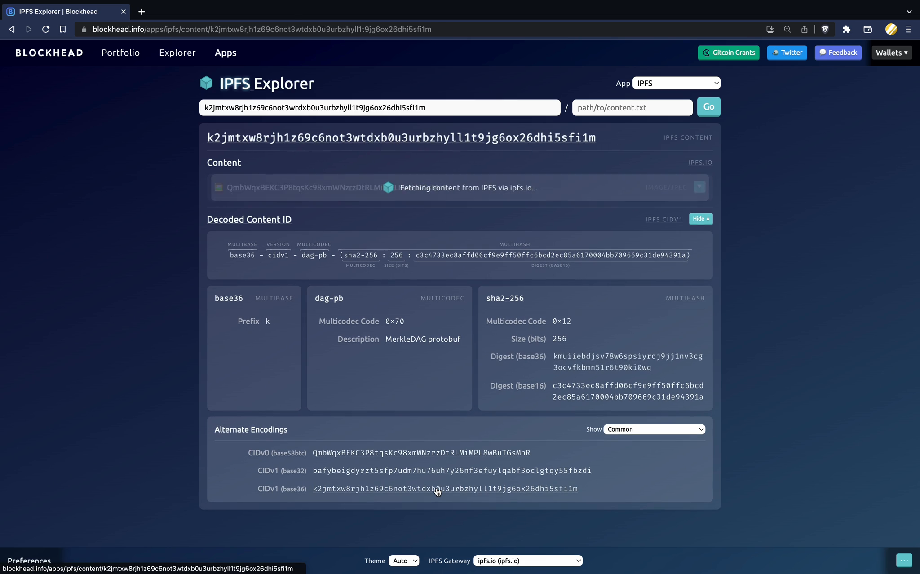
Task: Click the path/to/content.txt input field
Action: [632, 108]
